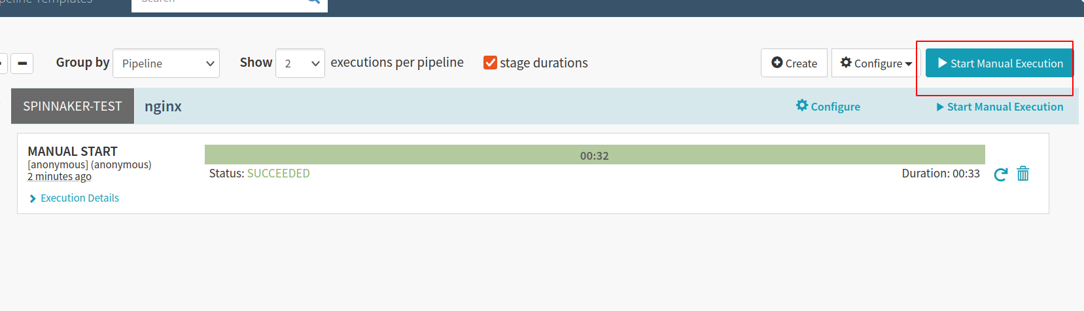
Task: Click the play icon in the nginx row
Action: (940, 107)
